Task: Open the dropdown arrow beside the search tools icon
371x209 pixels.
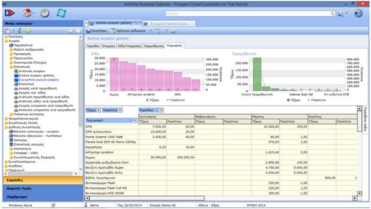Action: click(x=347, y=13)
